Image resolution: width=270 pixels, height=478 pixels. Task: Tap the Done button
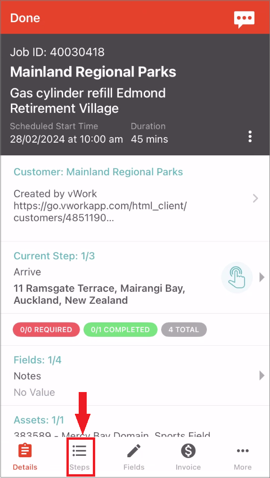coord(25,18)
